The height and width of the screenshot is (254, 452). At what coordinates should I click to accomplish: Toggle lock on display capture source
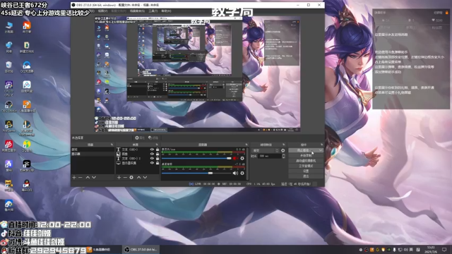coord(157,163)
